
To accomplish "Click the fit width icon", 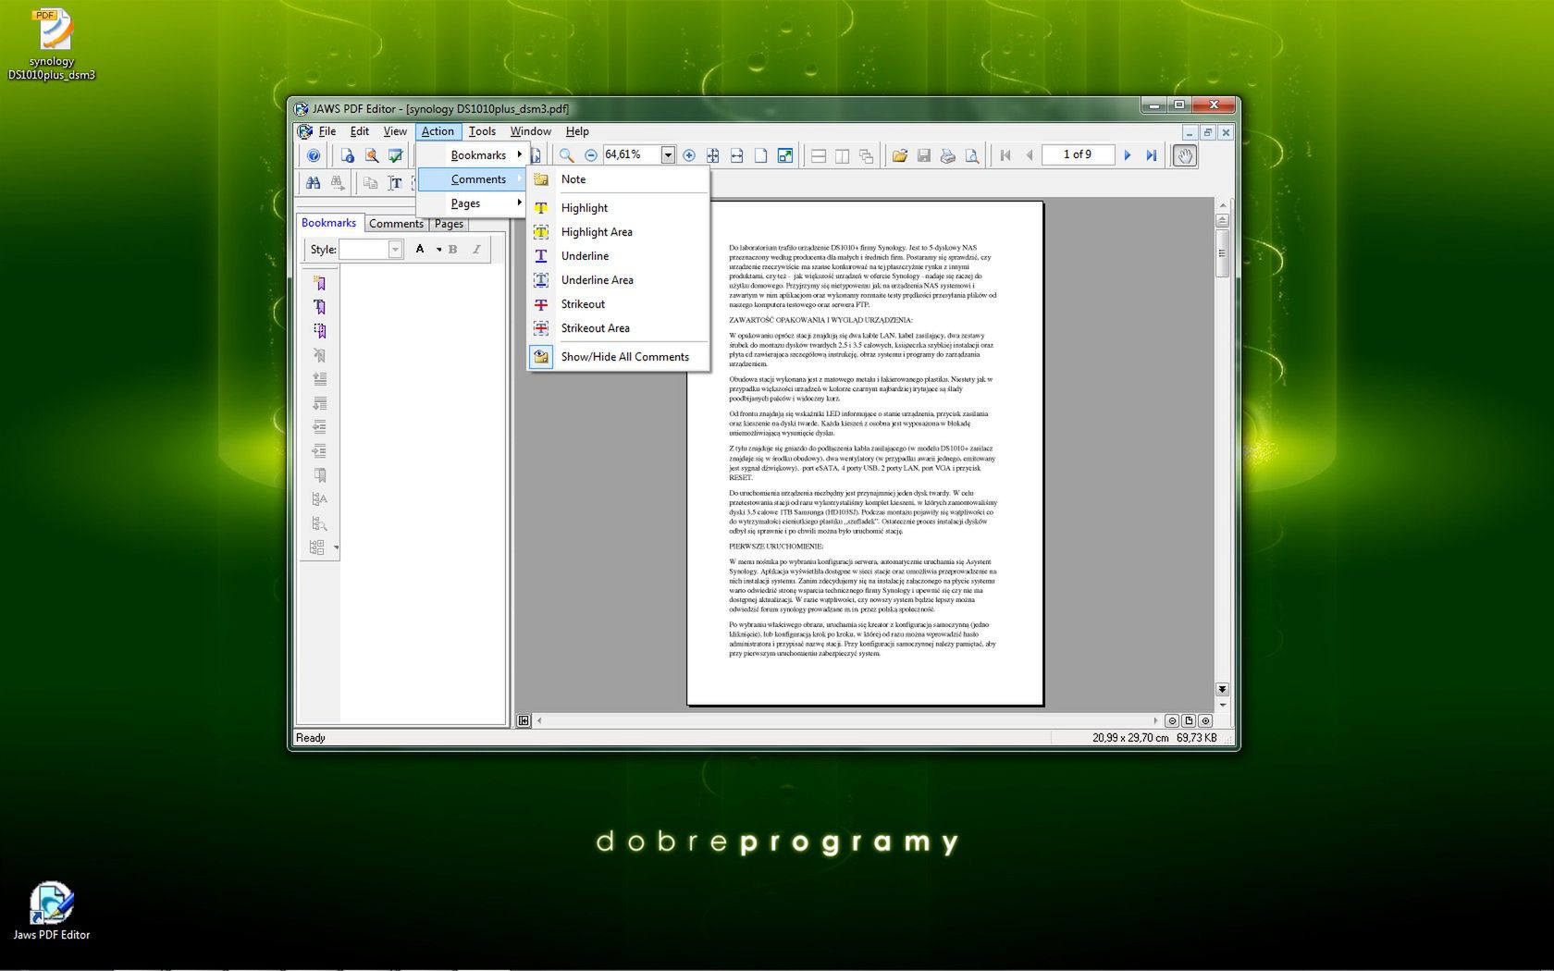I will tap(736, 155).
